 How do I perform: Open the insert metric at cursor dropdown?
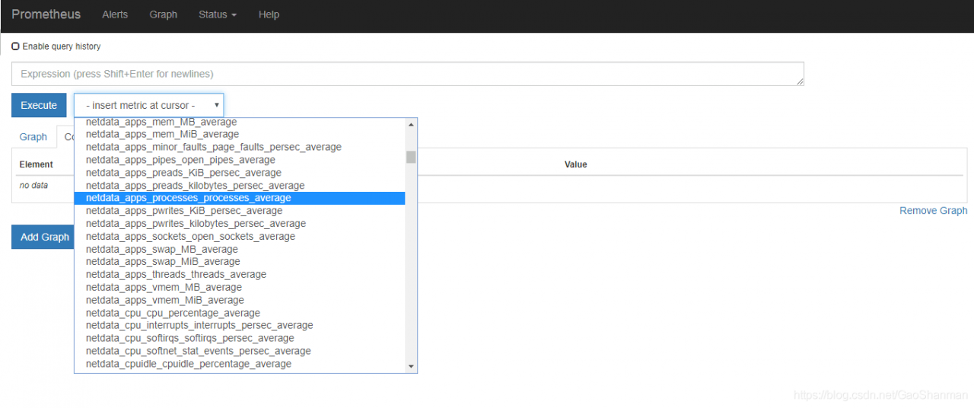148,105
